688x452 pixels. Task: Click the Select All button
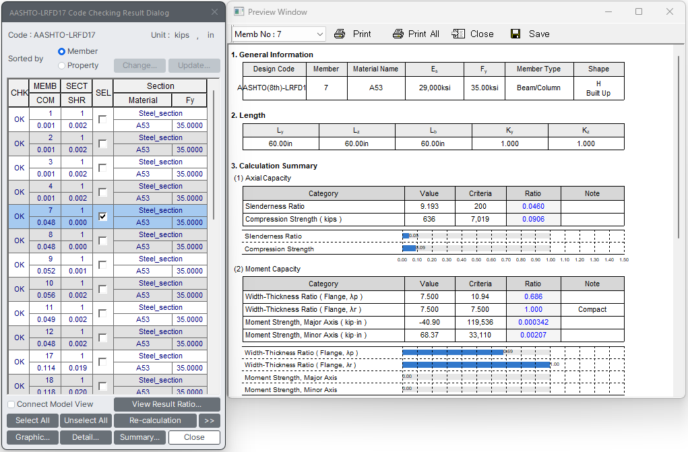[32, 420]
